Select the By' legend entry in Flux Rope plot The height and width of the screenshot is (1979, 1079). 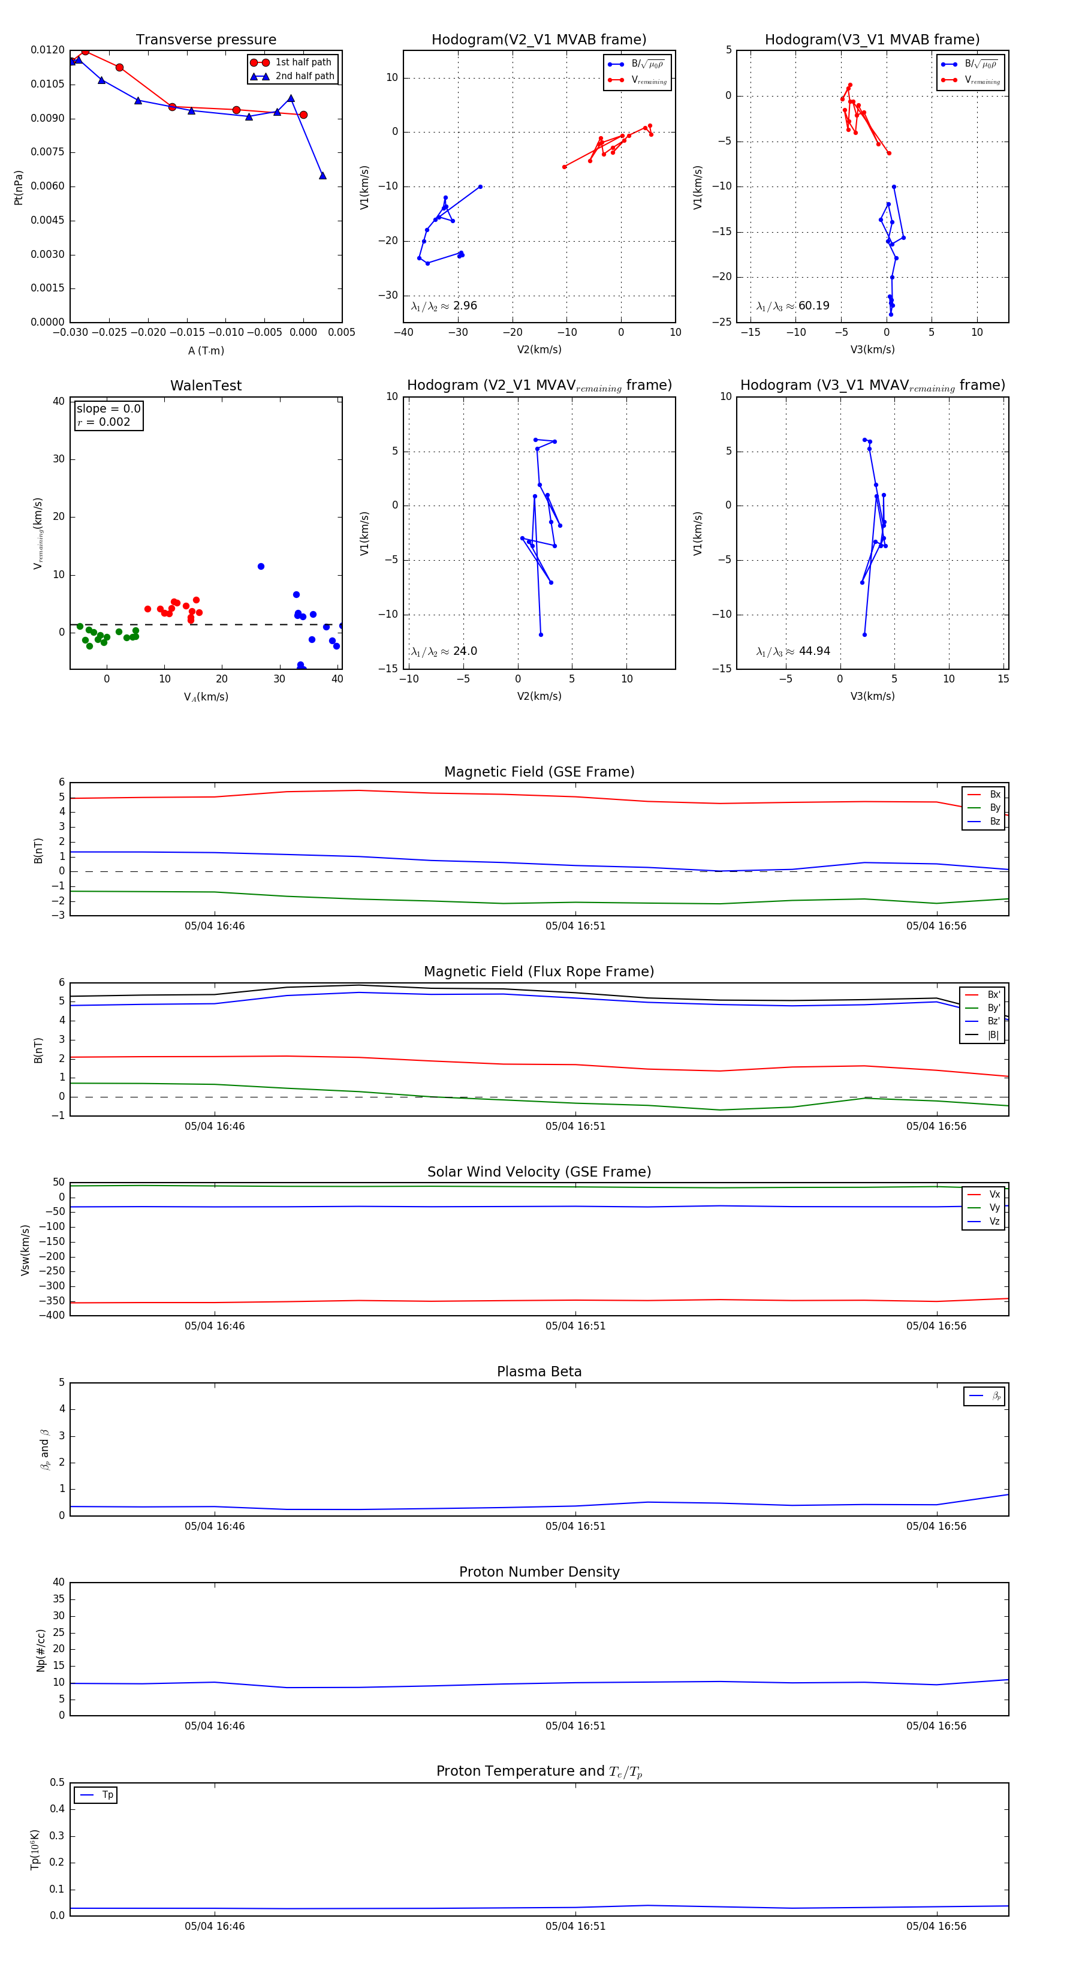[982, 1008]
